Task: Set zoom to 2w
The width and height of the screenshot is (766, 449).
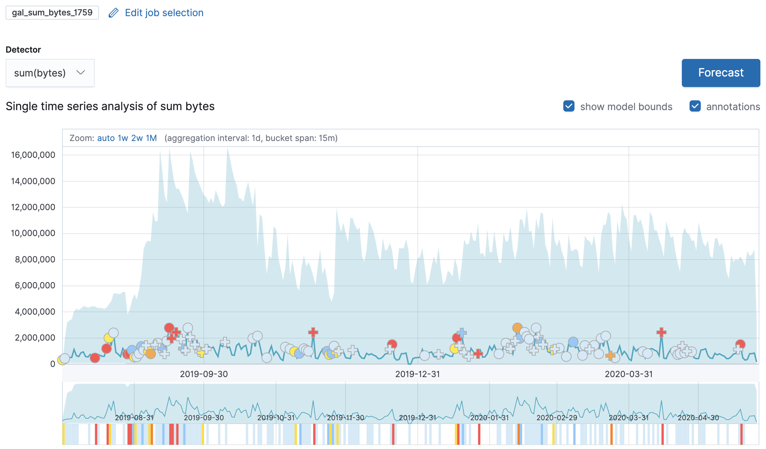Action: point(137,138)
